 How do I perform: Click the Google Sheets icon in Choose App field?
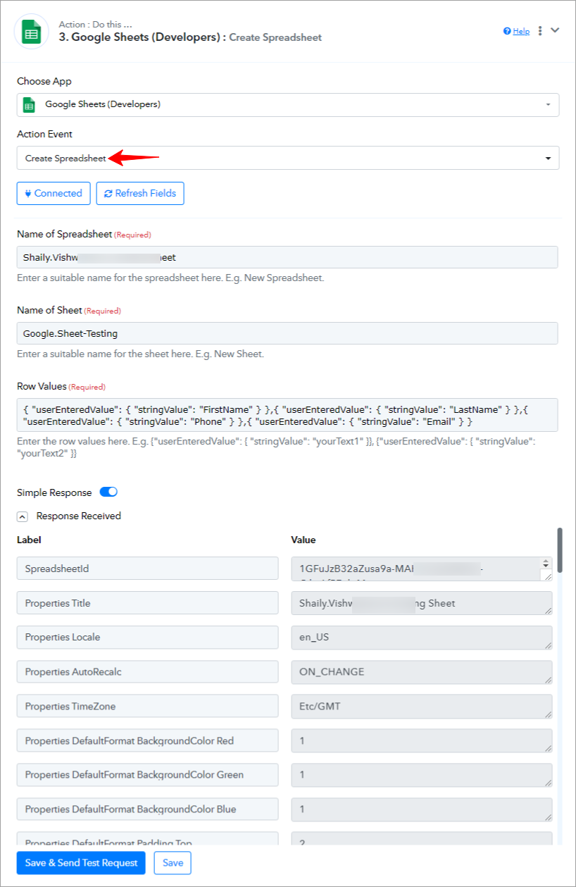click(29, 105)
